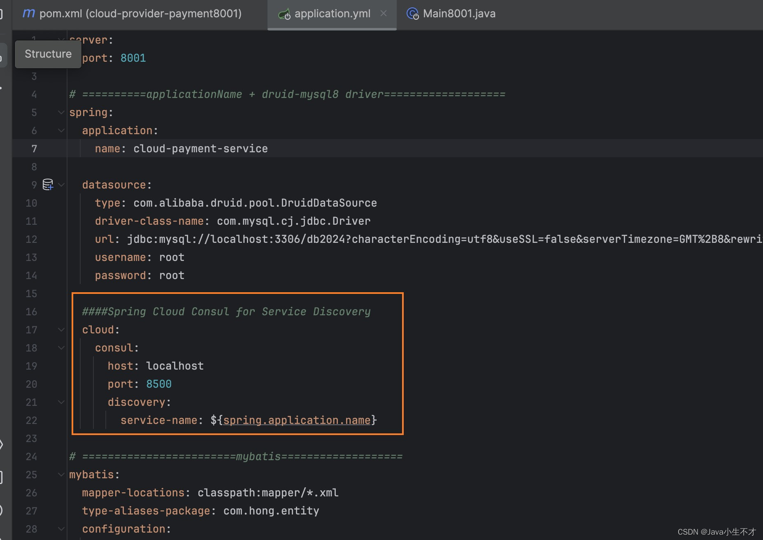The width and height of the screenshot is (763, 540).
Task: Click the jdbc:mysql url value
Action: (445, 239)
